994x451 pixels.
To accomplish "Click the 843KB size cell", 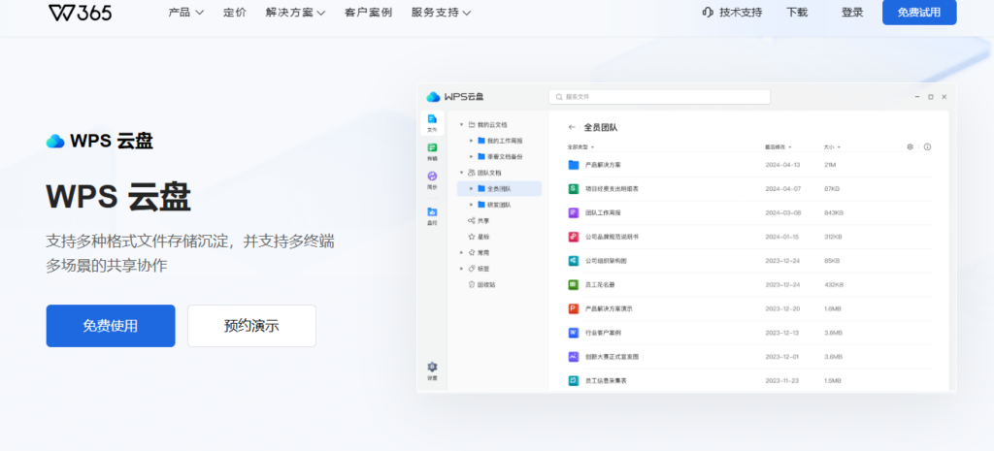I will pyautogui.click(x=834, y=212).
